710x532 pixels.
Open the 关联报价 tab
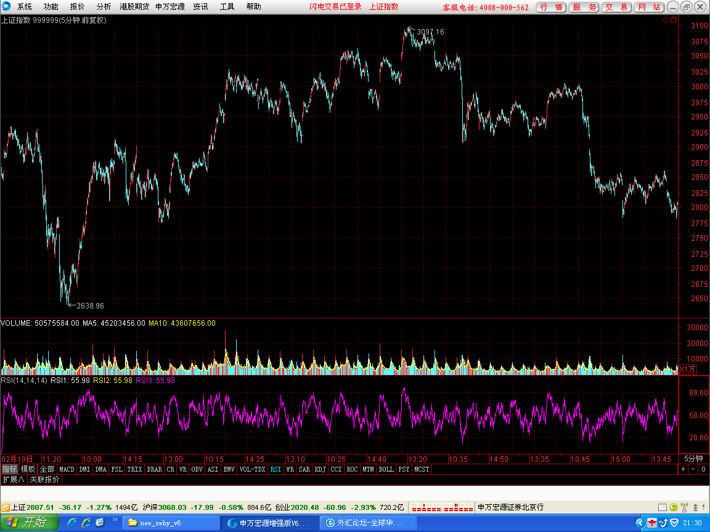[44, 480]
